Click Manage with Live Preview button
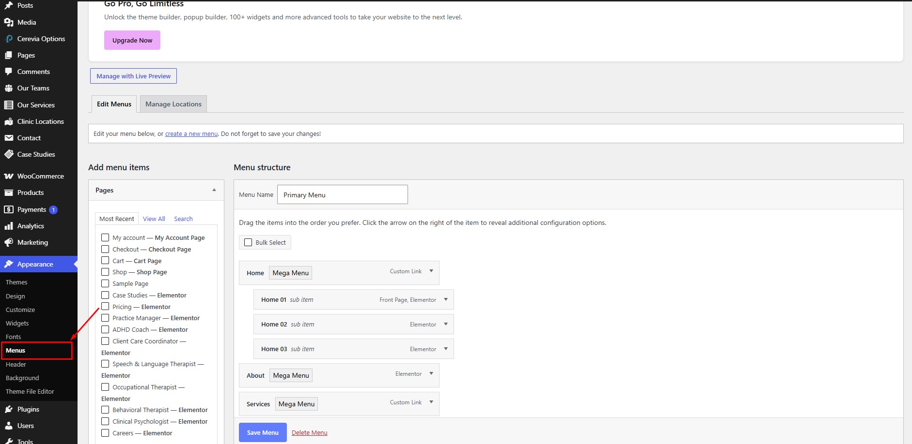Screen dimensions: 912x444 click(133, 76)
